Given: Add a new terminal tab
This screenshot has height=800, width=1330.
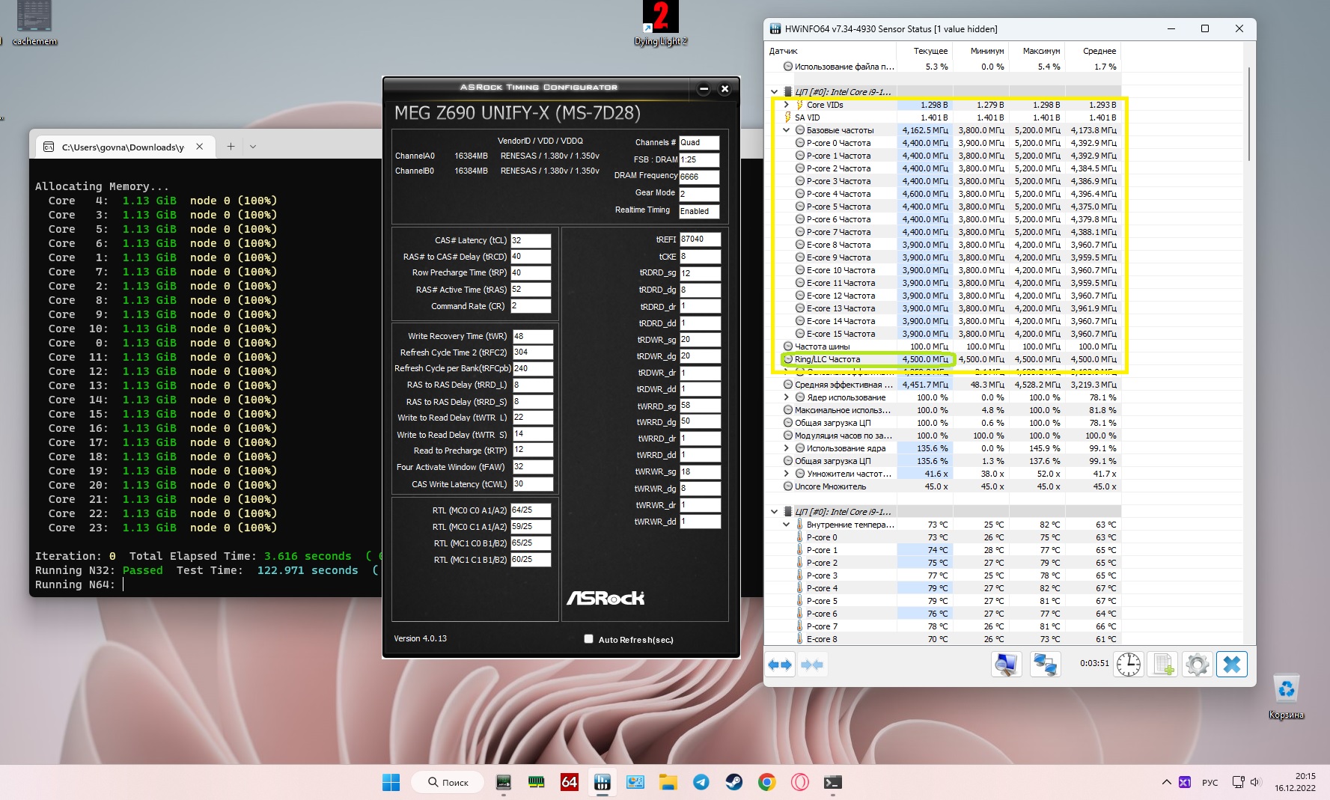Looking at the screenshot, I should pos(231,147).
